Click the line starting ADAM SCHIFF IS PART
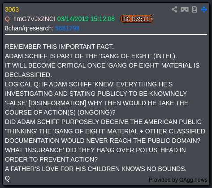This screenshot has height=188, width=212. pos(91,56)
